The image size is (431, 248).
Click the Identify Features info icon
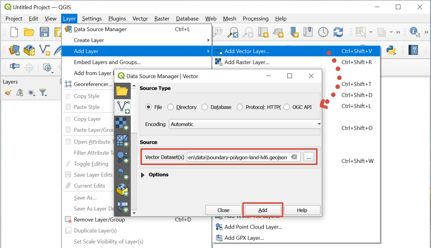[x=414, y=32]
